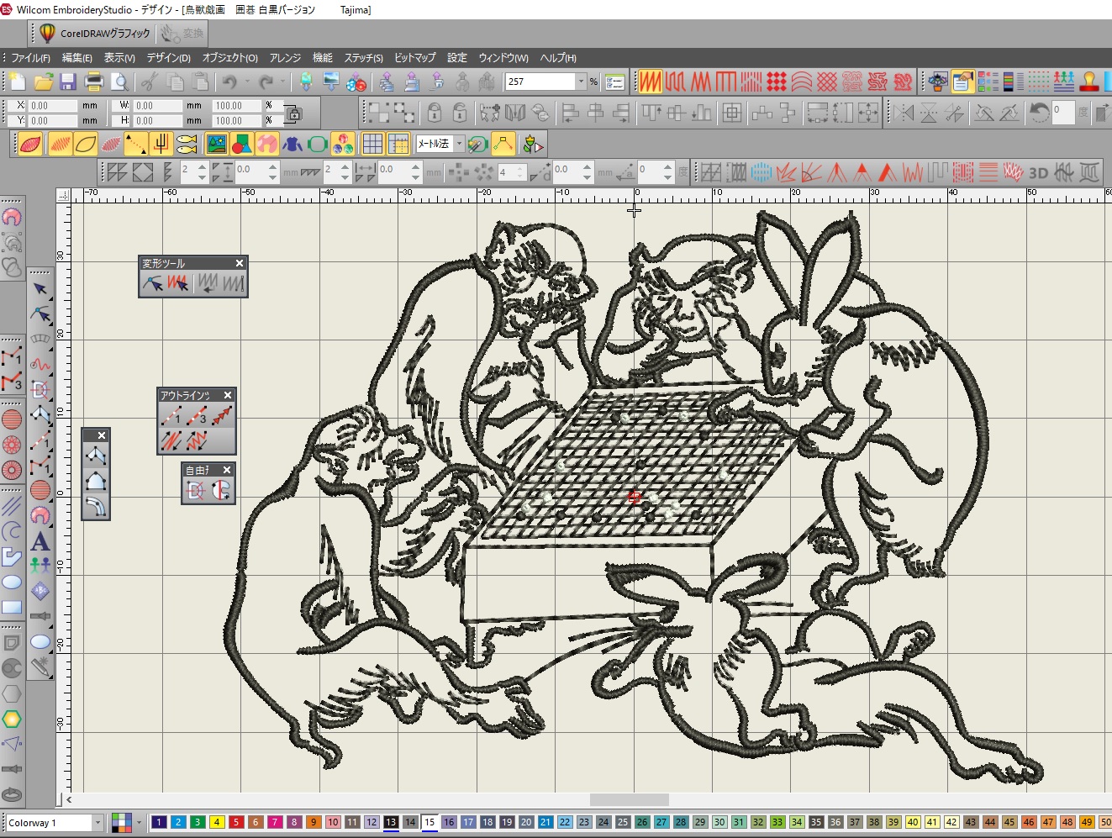Choose the red diamond motif fill stitch icon
The width and height of the screenshot is (1112, 838).
pyautogui.click(x=777, y=82)
